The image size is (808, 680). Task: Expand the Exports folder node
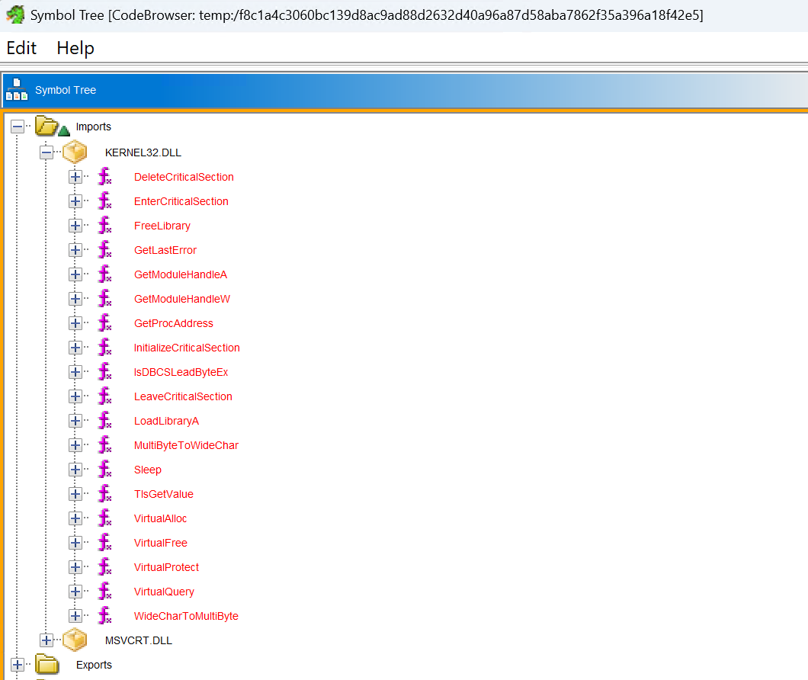(x=18, y=665)
